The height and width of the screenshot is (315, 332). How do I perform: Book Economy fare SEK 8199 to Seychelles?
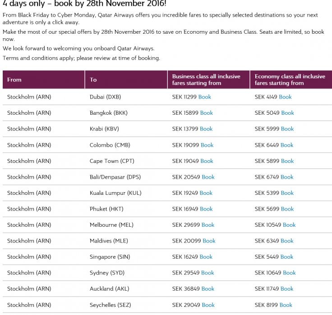tap(286, 305)
